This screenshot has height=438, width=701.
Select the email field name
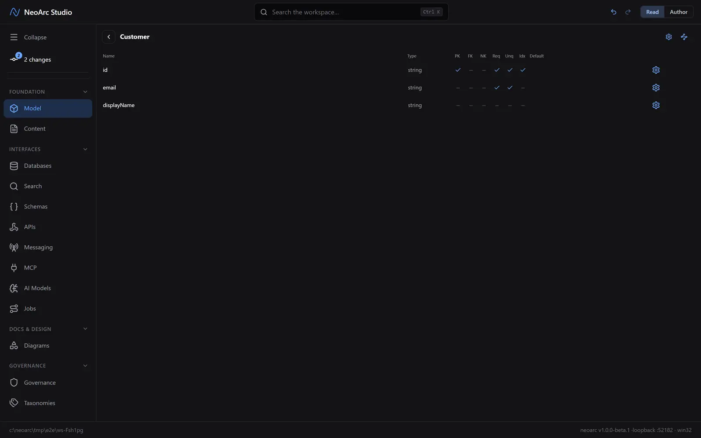point(110,88)
